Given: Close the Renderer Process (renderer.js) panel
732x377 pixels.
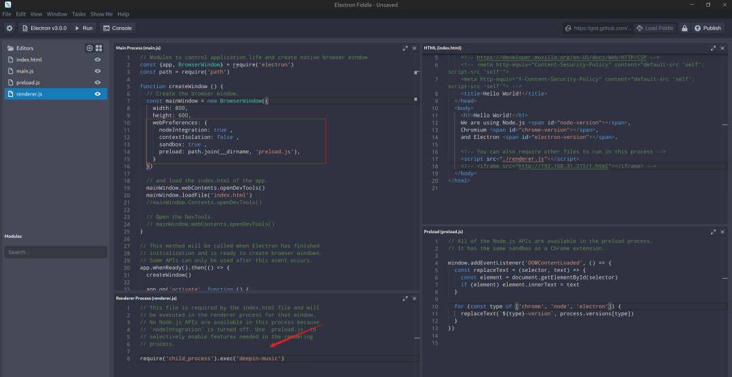Looking at the screenshot, I should pyautogui.click(x=414, y=298).
